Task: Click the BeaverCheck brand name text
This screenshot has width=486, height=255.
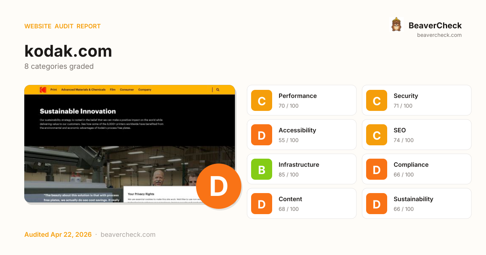Action: tap(435, 25)
